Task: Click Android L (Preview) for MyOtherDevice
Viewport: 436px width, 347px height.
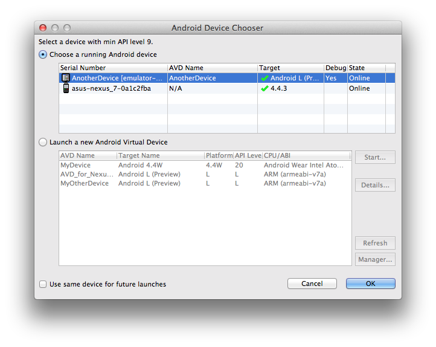Action: 149,183
